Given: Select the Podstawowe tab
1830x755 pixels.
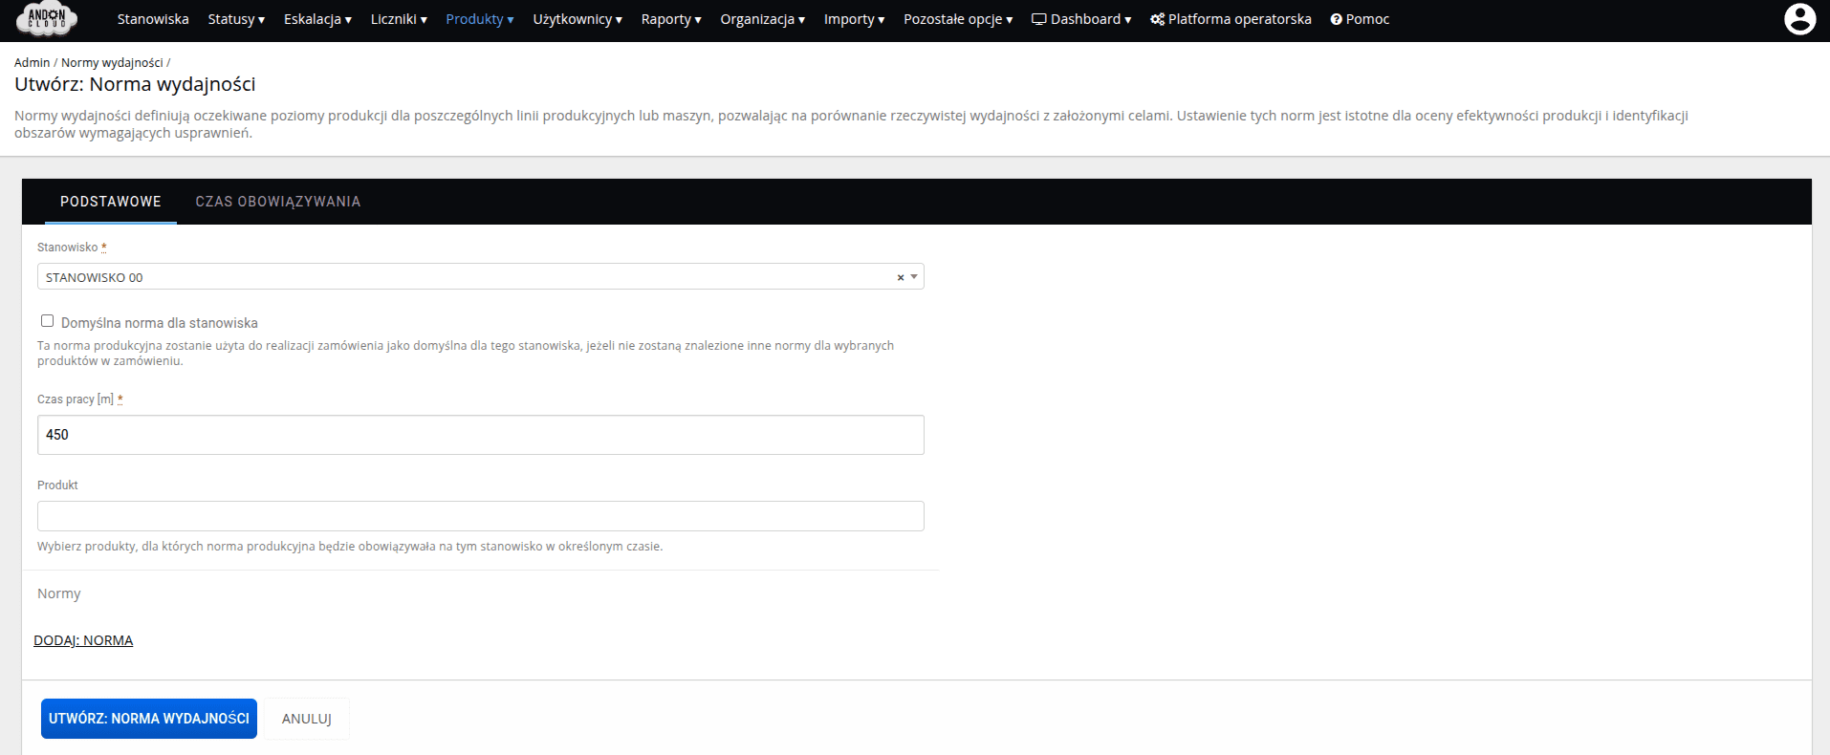Looking at the screenshot, I should click(x=111, y=202).
